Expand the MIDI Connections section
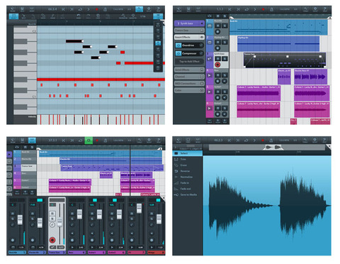Viewport: 340px width, 264px height. 189,84
